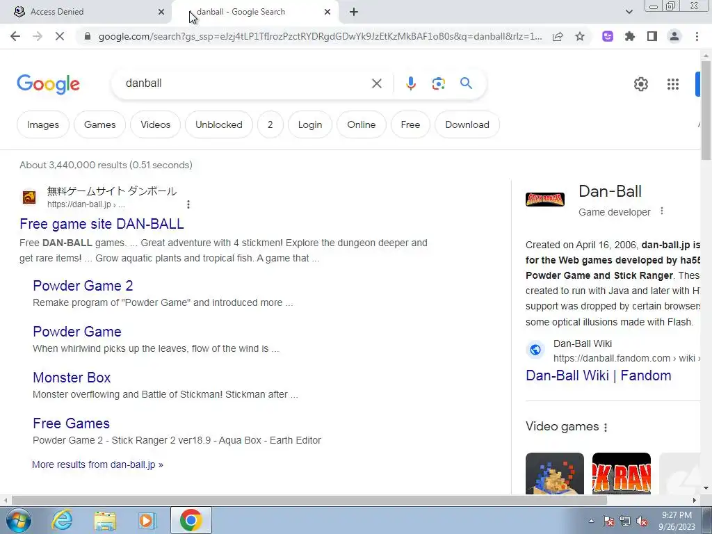Apply the Free filter chip
The height and width of the screenshot is (534, 712).
coord(410,124)
